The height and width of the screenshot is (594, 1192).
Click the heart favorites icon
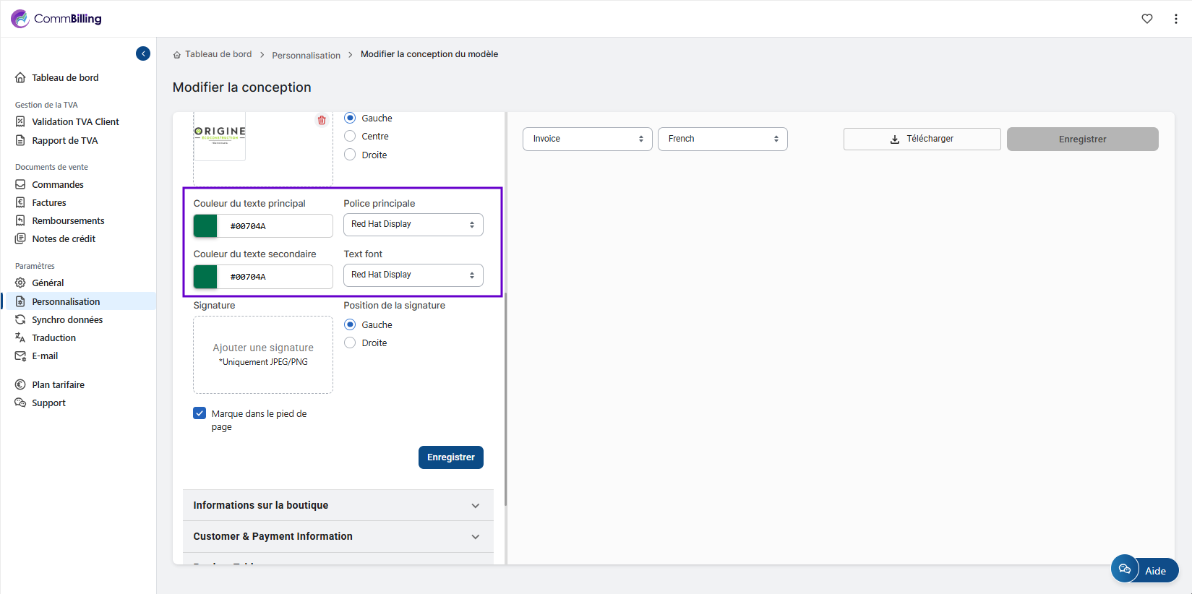coord(1146,19)
